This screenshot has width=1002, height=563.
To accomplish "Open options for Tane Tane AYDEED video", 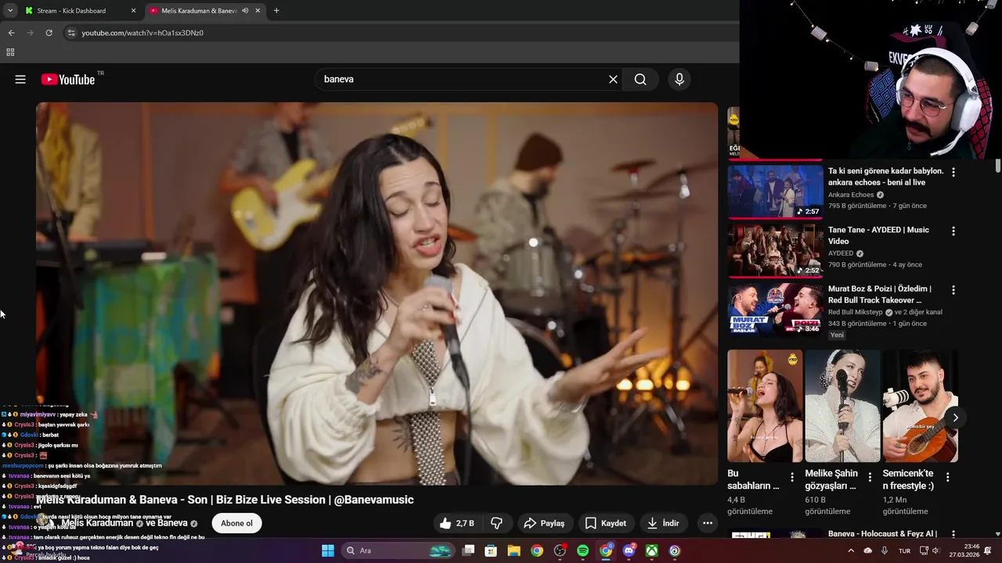I will [953, 231].
